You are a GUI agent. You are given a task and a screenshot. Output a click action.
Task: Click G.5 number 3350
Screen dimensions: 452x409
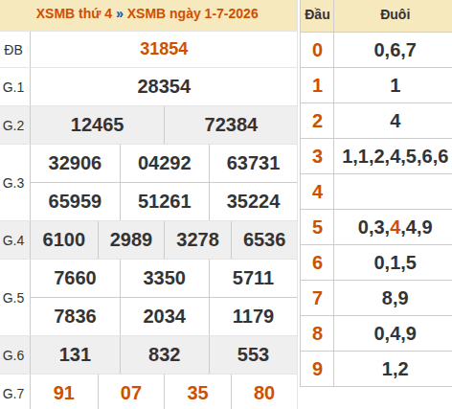coord(165,278)
